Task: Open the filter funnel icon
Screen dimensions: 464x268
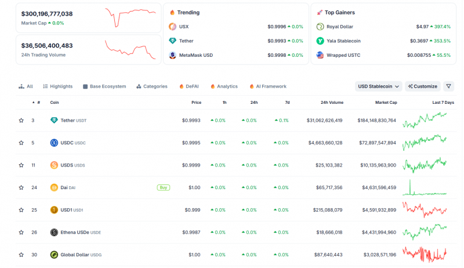Action: tap(448, 86)
